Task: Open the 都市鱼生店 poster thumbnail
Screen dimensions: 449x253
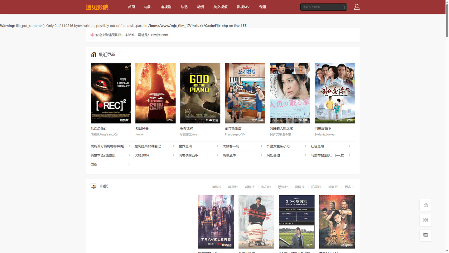Action: pyautogui.click(x=245, y=93)
